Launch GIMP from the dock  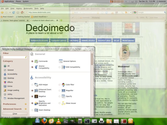coord(73,121)
